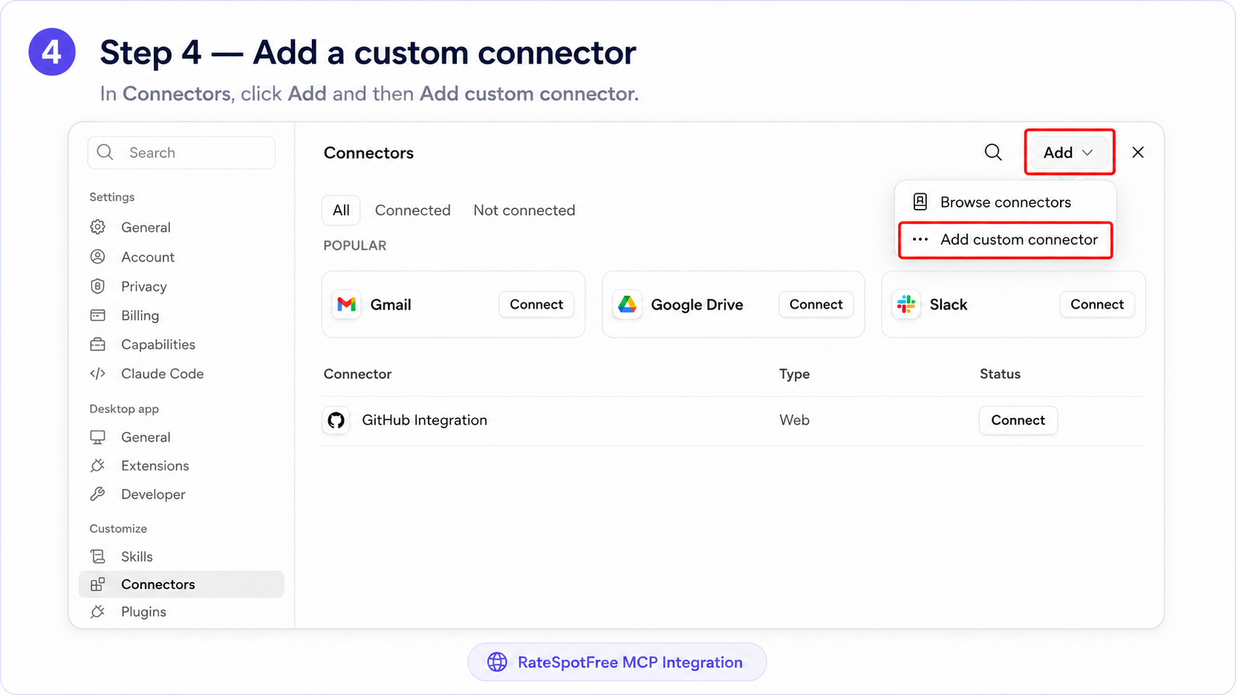Select the Account person icon
This screenshot has width=1236, height=695.
pyautogui.click(x=98, y=256)
